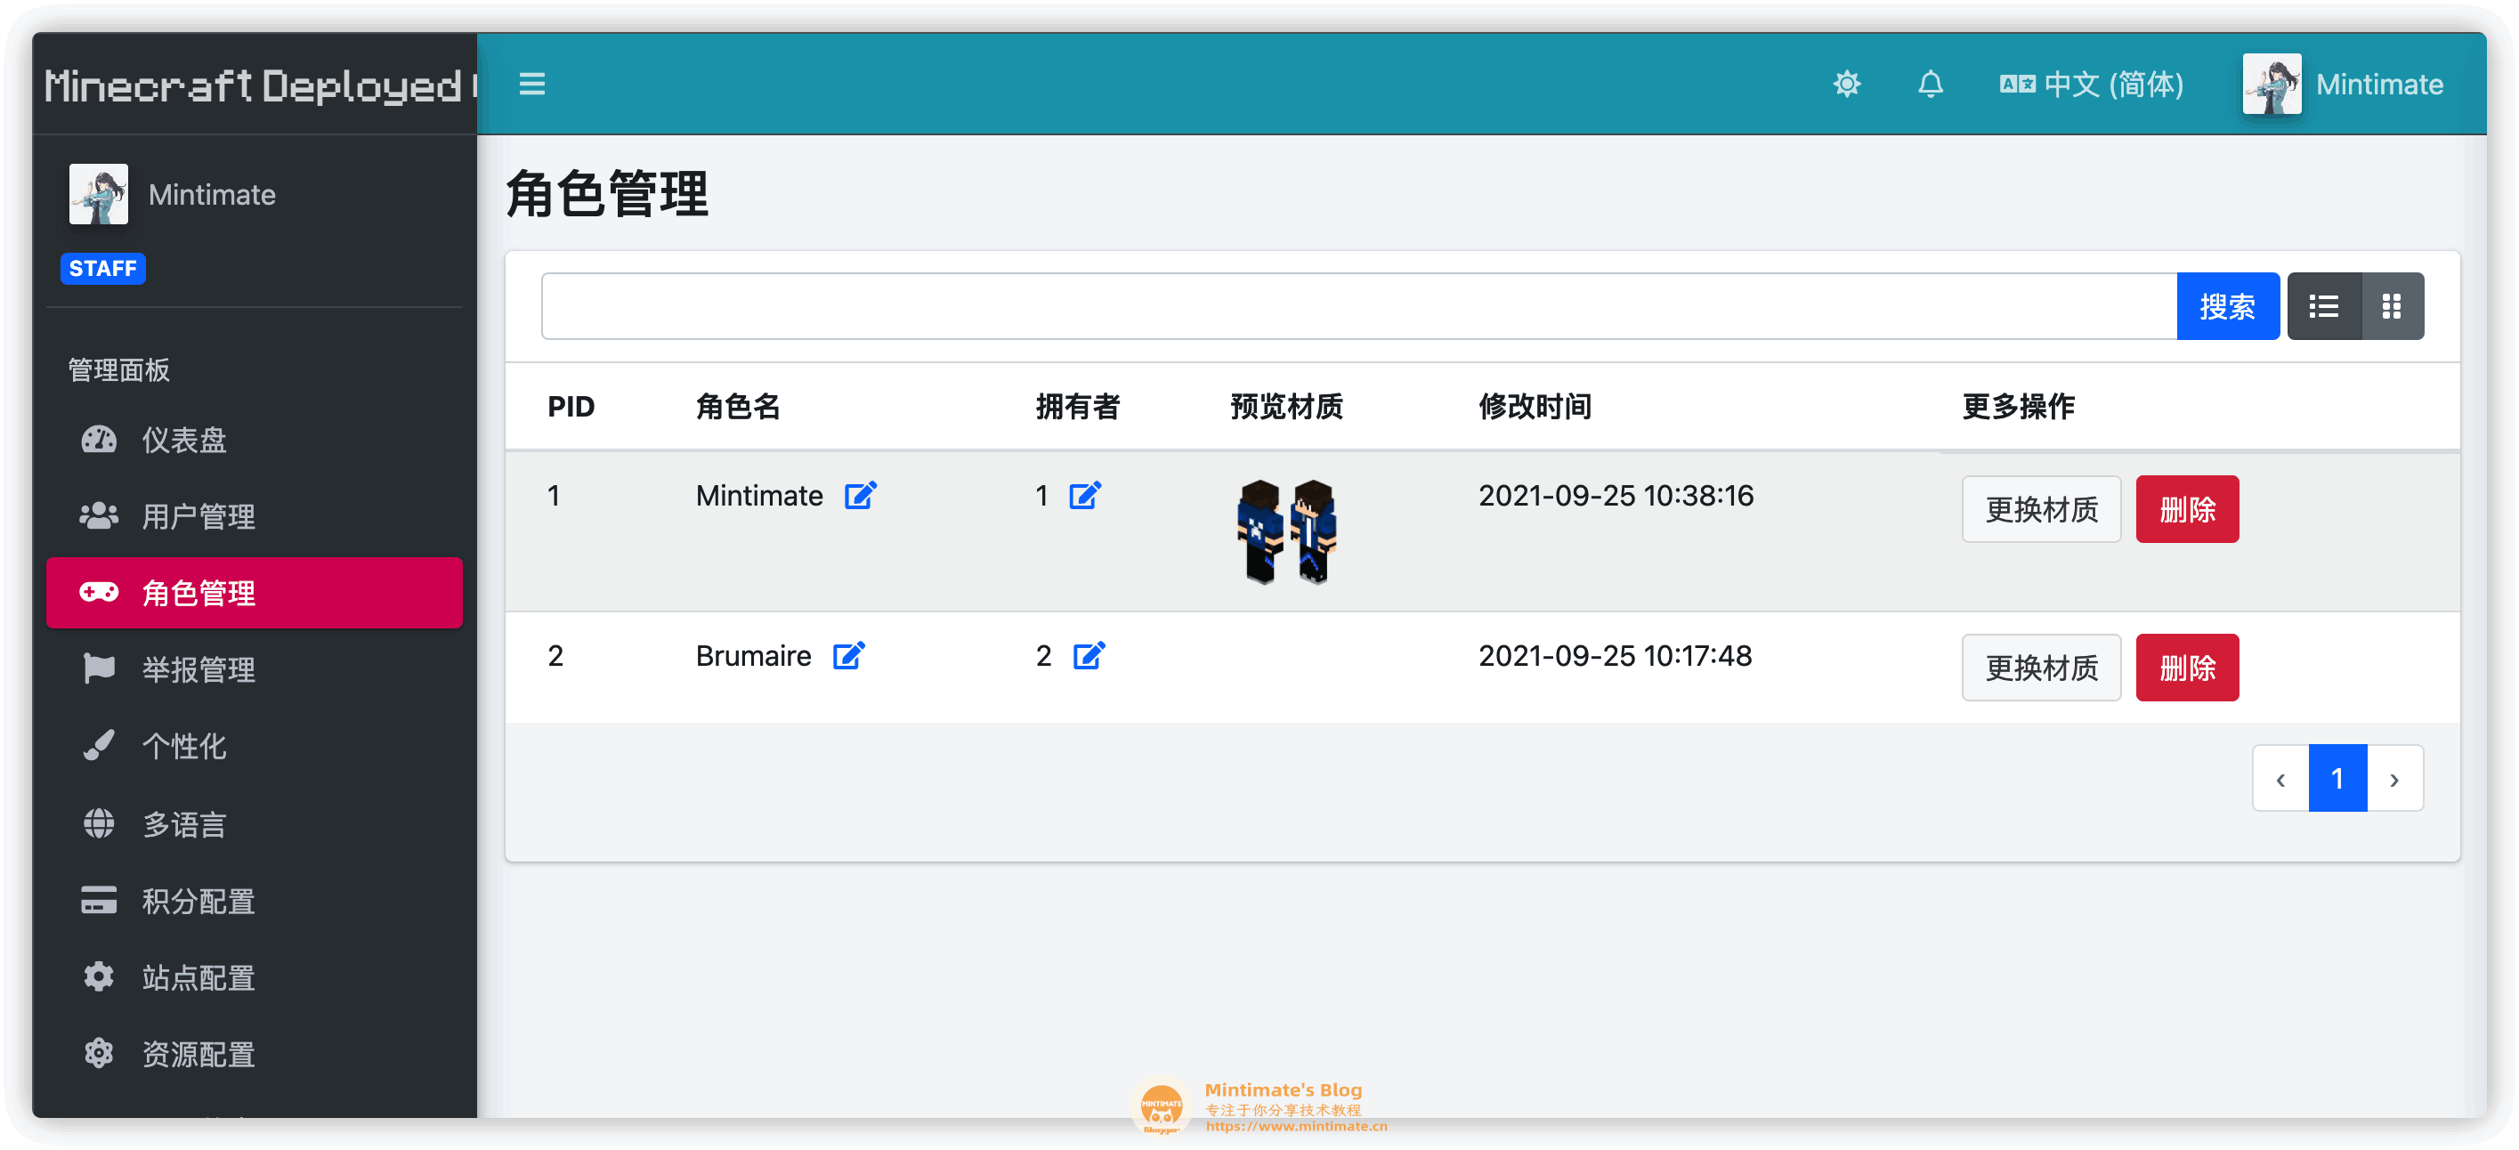Go to next page arrow
The width and height of the screenshot is (2519, 1150).
click(2393, 779)
